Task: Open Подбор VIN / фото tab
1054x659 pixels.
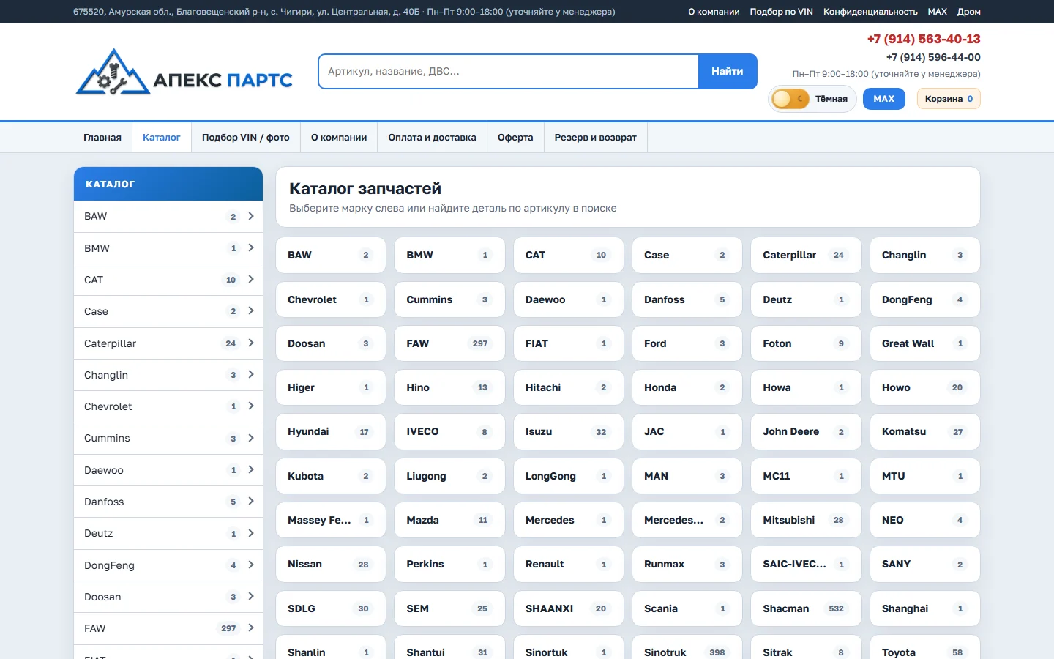Action: 246,137
